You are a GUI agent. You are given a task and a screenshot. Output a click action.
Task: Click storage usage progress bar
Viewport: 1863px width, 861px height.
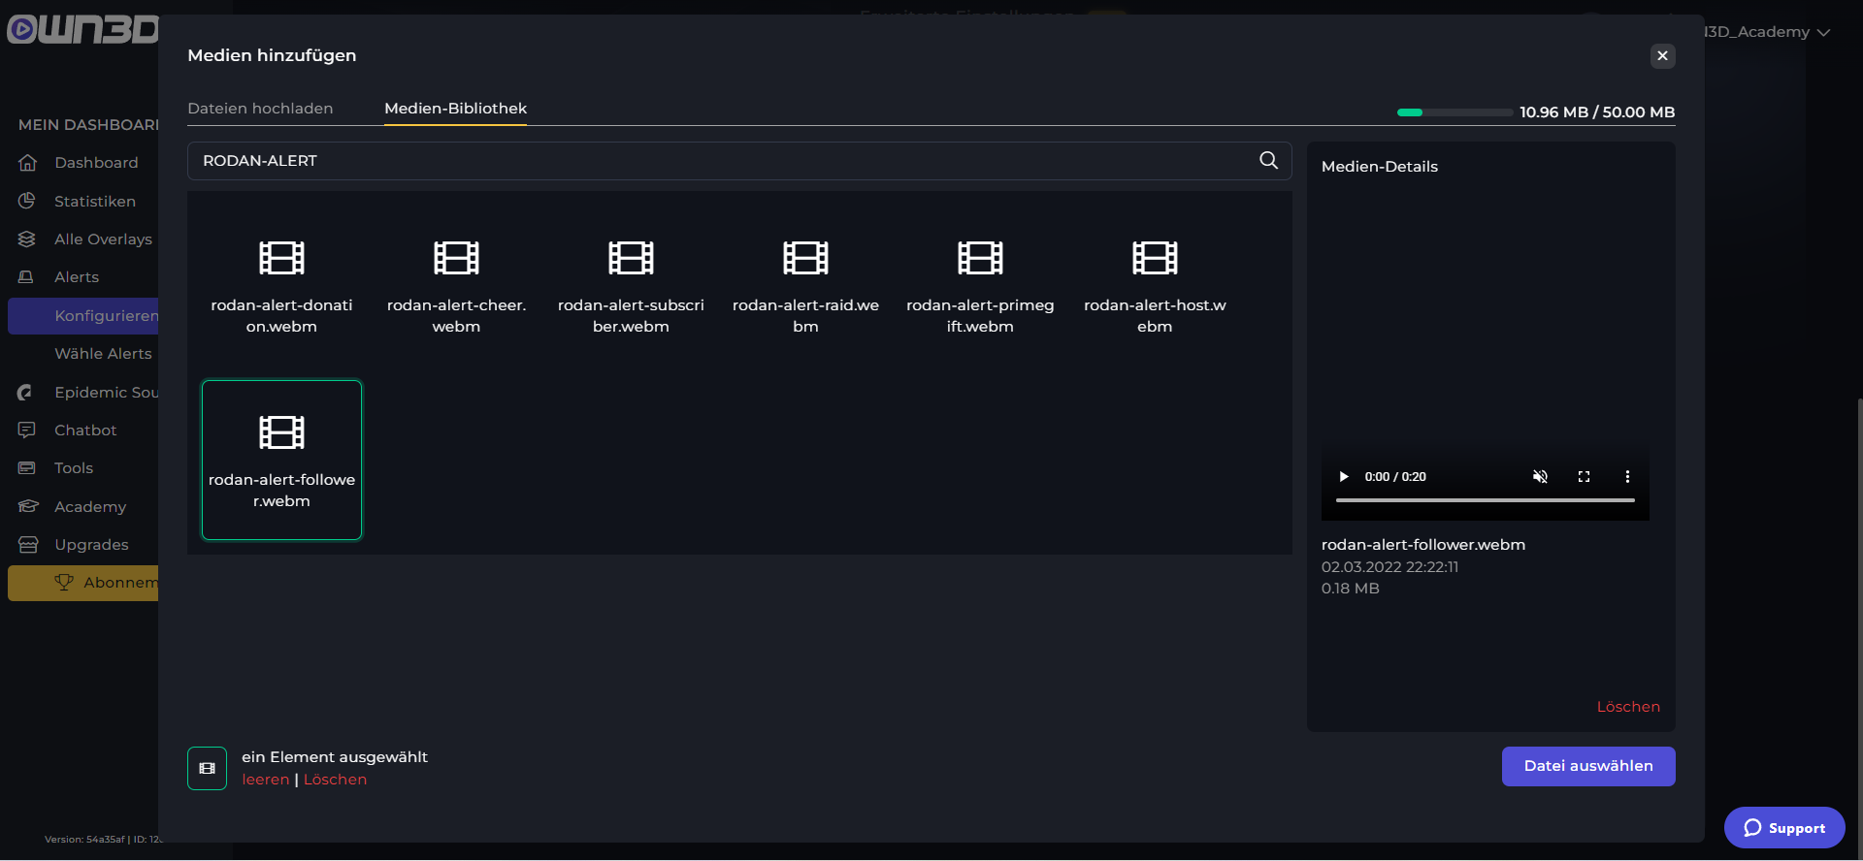[x=1454, y=112]
